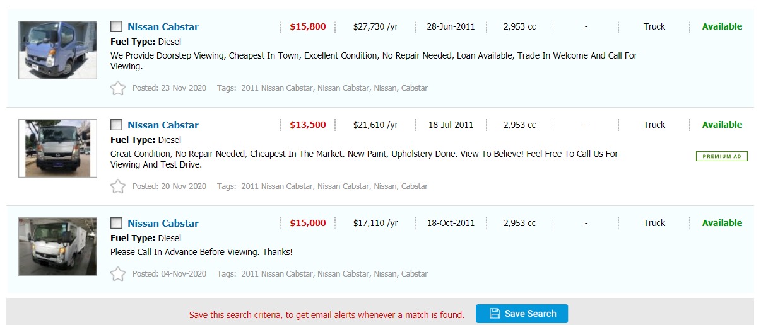
Task: Tick the checkbox for the $15,800 Cabstar
Action: (116, 26)
